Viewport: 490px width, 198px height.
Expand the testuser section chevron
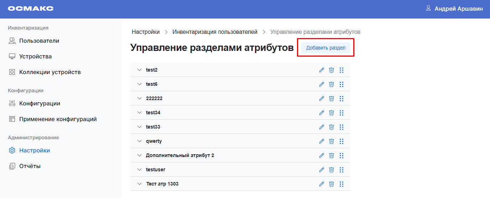pos(140,170)
